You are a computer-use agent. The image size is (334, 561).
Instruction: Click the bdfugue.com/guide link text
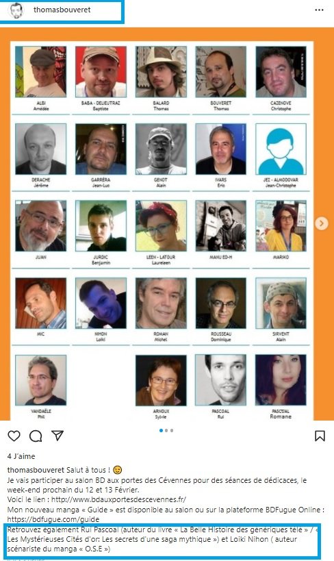pos(53,519)
